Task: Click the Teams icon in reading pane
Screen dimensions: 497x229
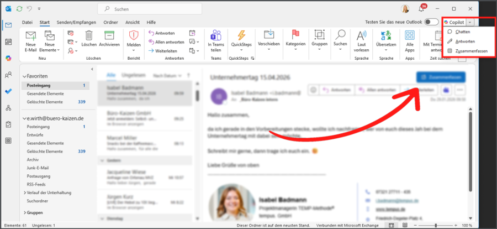Action: pos(446,90)
